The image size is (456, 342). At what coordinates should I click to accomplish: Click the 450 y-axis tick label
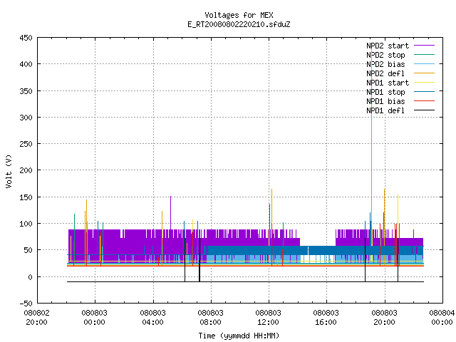point(26,38)
